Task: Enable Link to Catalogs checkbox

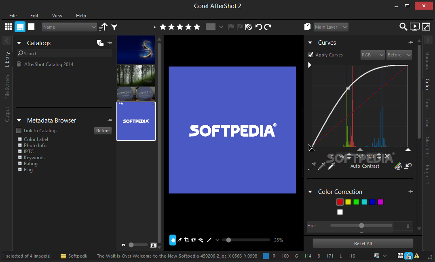Action: point(19,131)
